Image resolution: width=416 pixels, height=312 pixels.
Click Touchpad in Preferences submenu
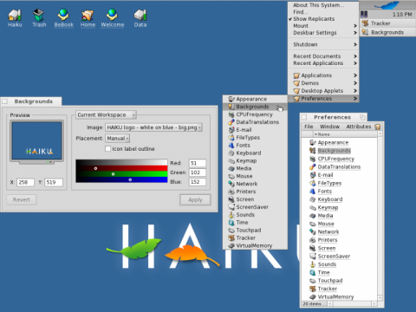(255, 231)
